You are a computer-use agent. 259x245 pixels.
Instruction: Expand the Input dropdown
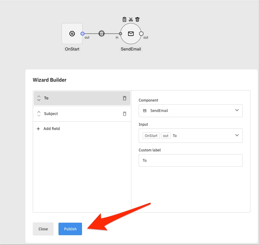pos(190,135)
